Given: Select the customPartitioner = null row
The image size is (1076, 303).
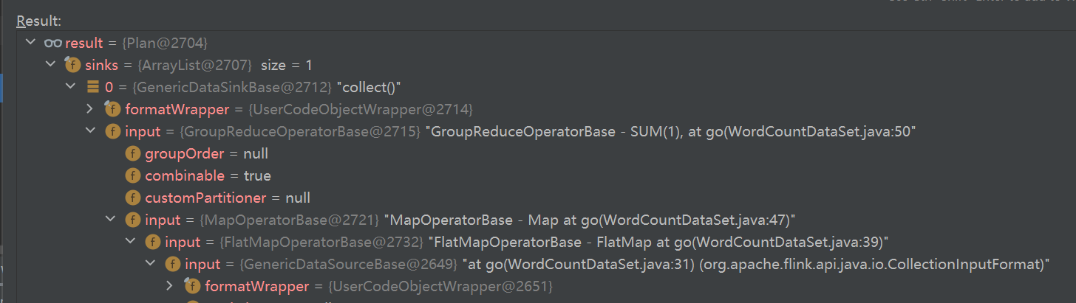Looking at the screenshot, I should pyautogui.click(x=227, y=198).
